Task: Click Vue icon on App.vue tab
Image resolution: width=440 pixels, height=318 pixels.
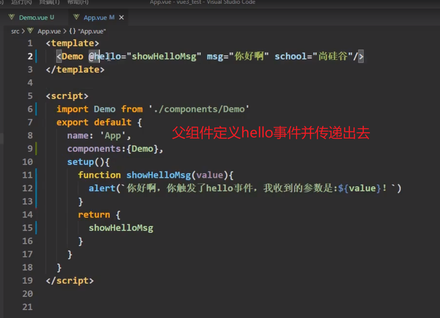Action: pyautogui.click(x=76, y=17)
